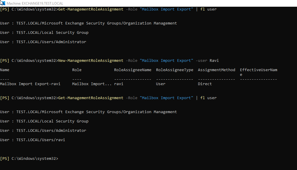
Task: Click the Exchange Management Shell window icon
Action: (3, 3)
